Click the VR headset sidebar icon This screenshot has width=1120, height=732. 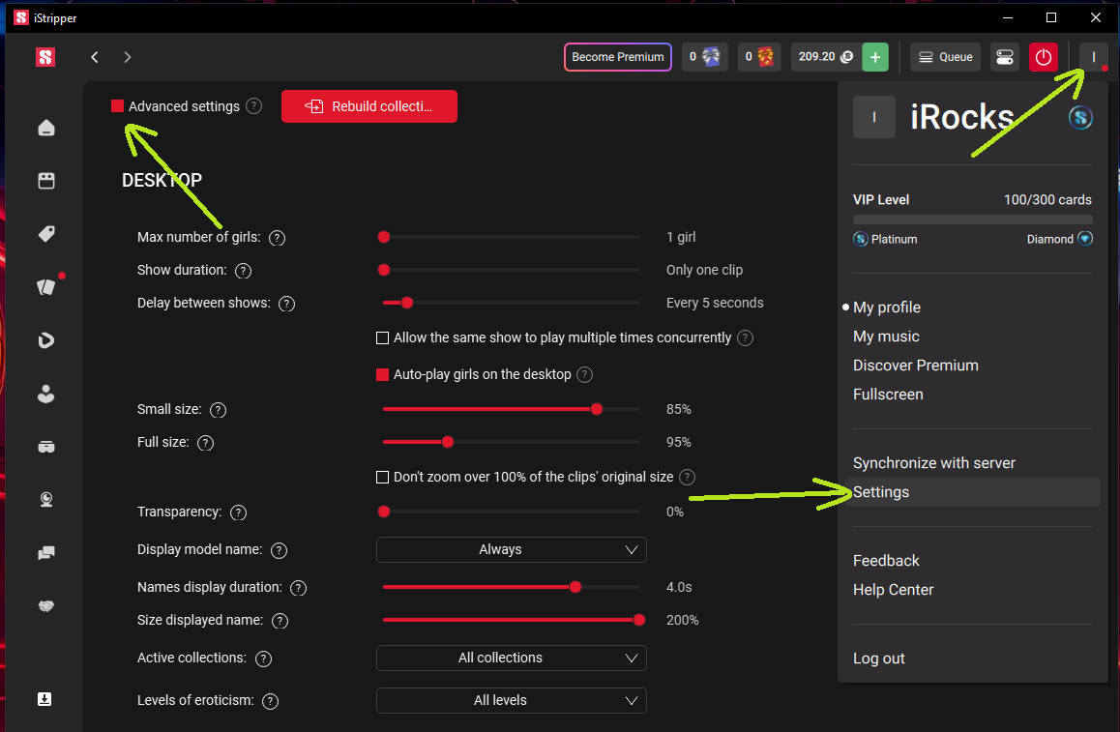click(45, 446)
